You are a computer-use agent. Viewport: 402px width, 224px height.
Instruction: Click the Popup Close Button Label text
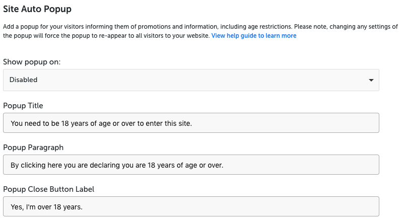point(49,189)
